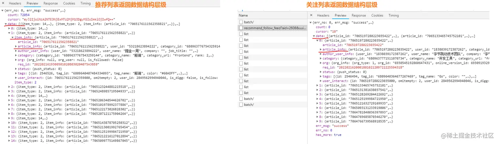The width and height of the screenshot is (499, 144).
Task: Select Preview tab in right follow-list panel
Action: [341, 15]
